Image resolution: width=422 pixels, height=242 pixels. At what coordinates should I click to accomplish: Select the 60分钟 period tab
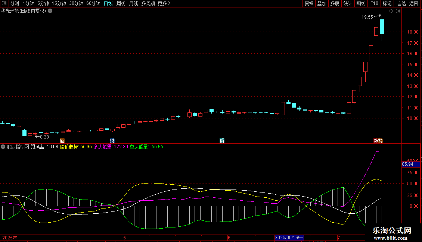(93, 3)
